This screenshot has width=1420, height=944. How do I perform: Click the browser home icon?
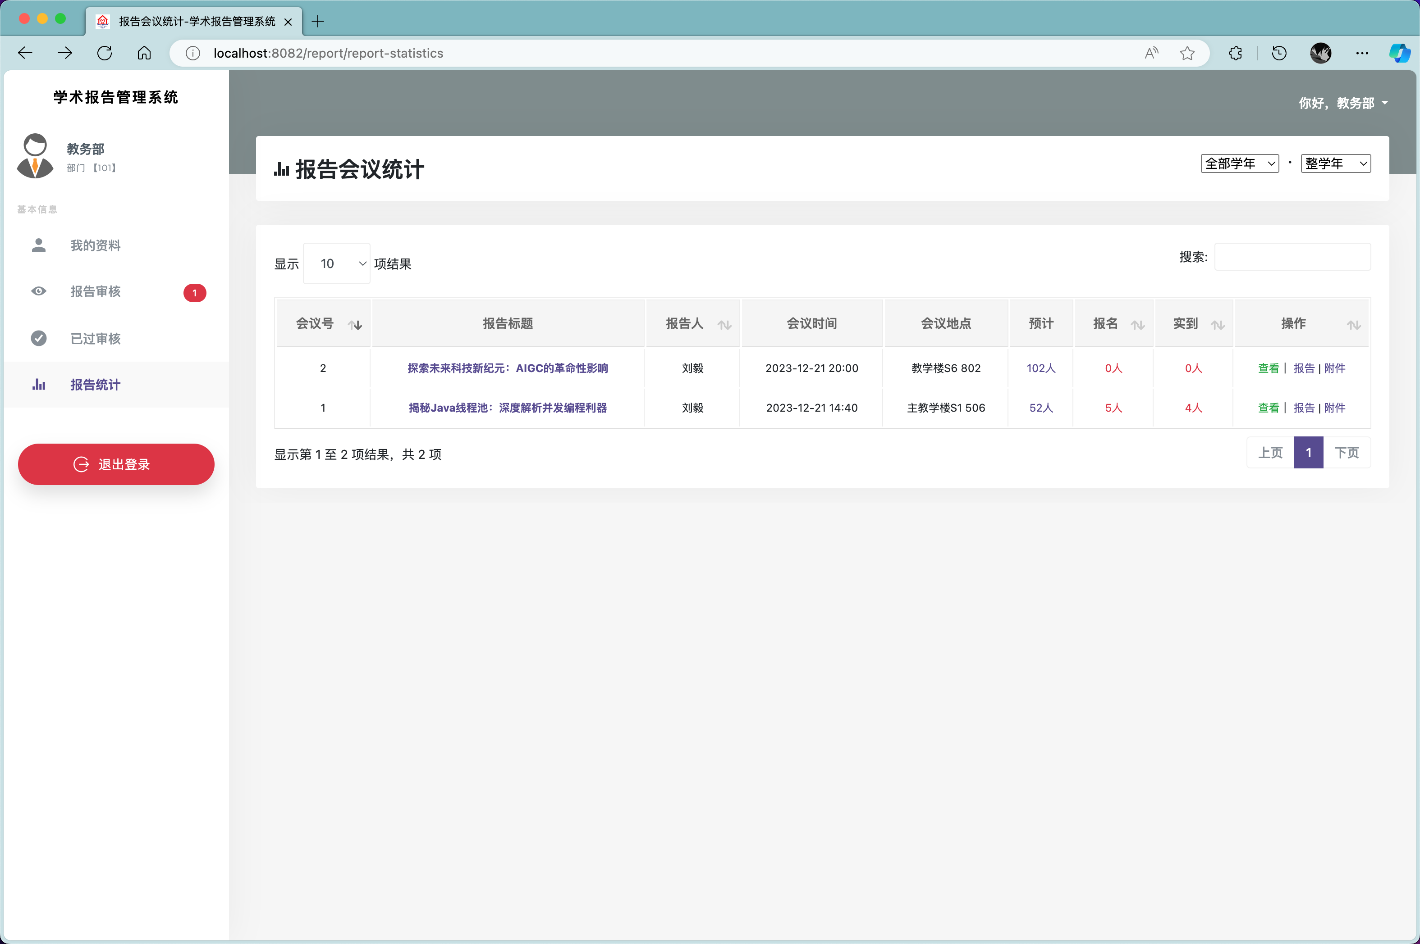tap(144, 53)
